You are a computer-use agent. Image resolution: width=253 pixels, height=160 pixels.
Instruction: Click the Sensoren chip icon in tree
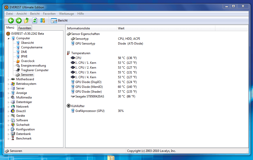pyautogui.click(x=18, y=75)
